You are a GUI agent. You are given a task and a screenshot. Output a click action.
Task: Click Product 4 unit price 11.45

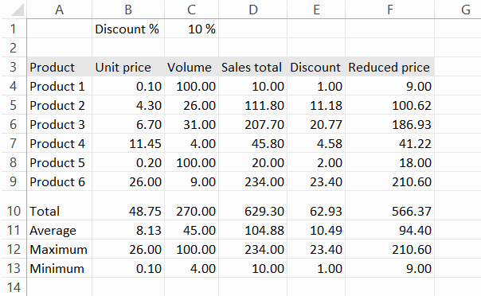coord(128,143)
